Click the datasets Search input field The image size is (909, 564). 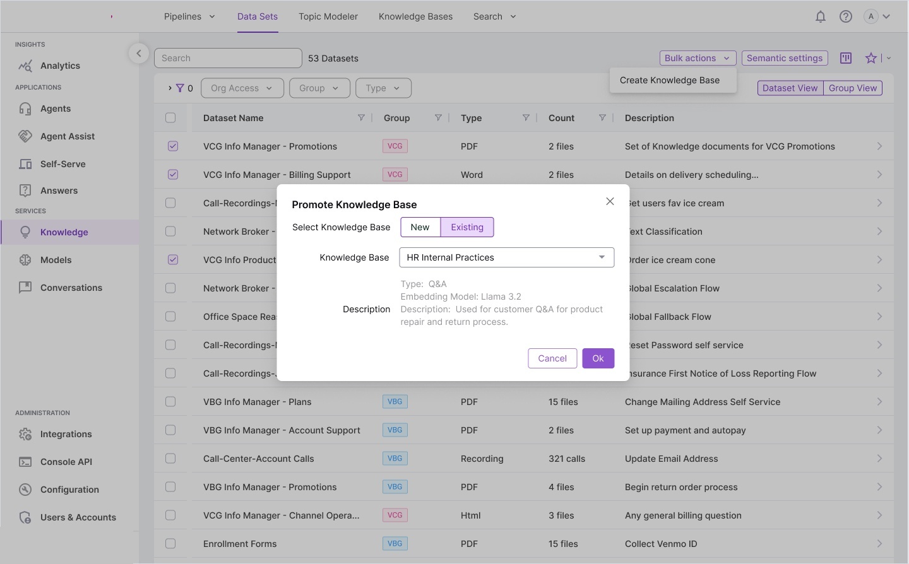(x=228, y=58)
